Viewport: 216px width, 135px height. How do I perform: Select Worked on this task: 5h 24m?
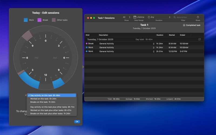(x=52, y=99)
